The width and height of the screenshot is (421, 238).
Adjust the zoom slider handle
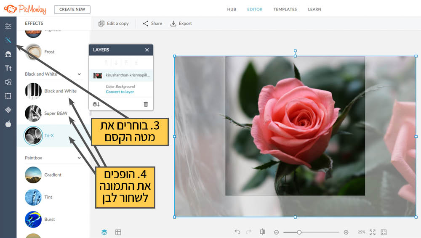pyautogui.click(x=299, y=232)
